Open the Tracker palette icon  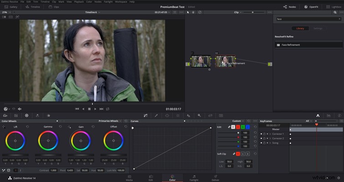coord(178,116)
